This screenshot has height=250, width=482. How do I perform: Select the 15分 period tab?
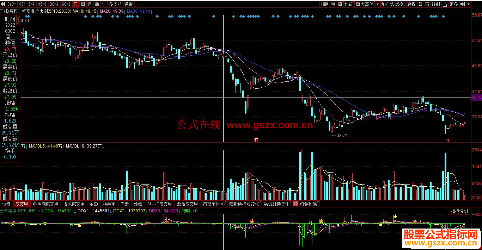42,4
